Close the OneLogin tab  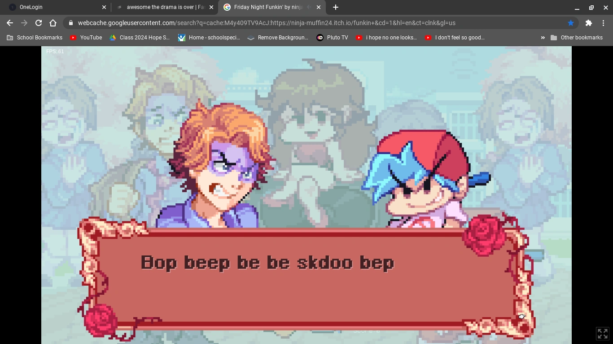(104, 7)
